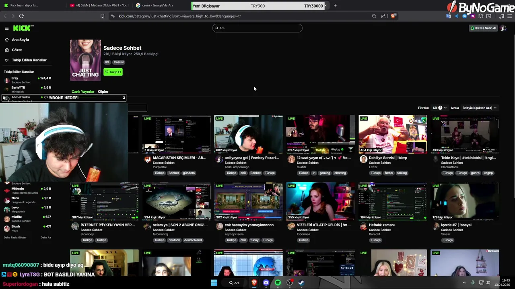Click the PurpleBixi channel name

[x=160, y=167]
